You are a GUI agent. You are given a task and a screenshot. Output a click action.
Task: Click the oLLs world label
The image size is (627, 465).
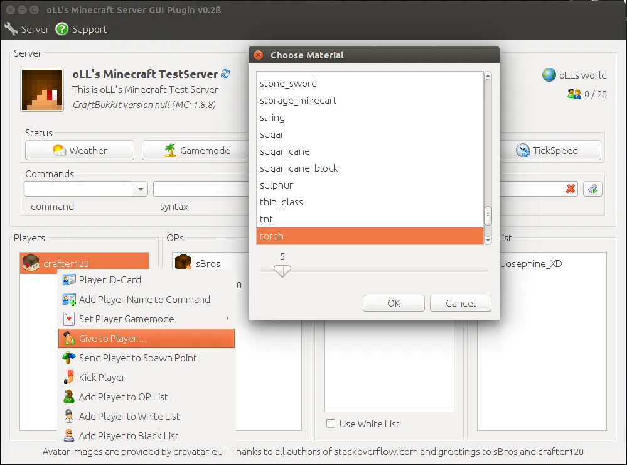pyautogui.click(x=582, y=75)
